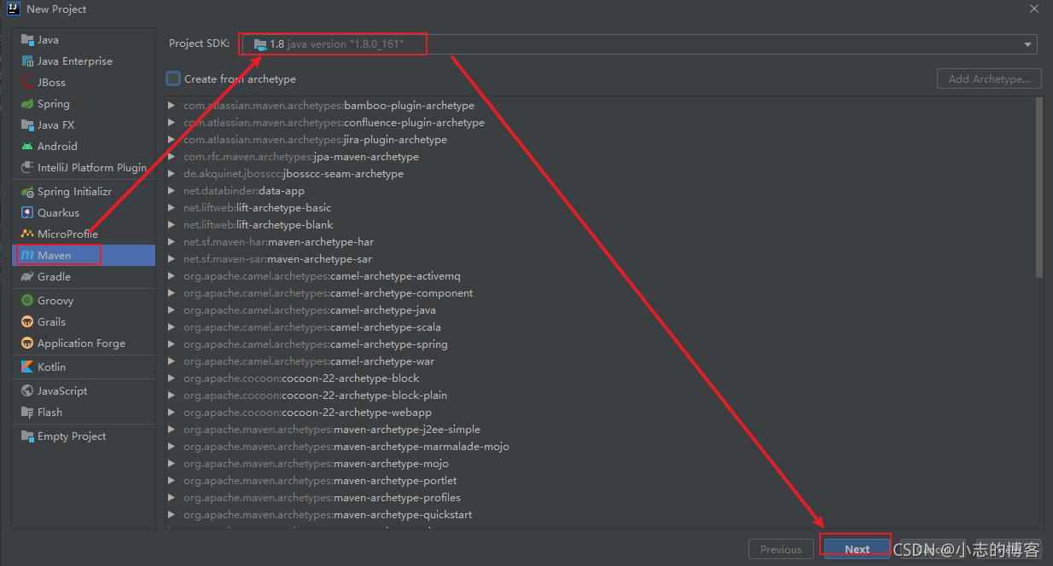Click the Maven 'm' icon
The height and width of the screenshot is (566, 1053).
click(27, 255)
